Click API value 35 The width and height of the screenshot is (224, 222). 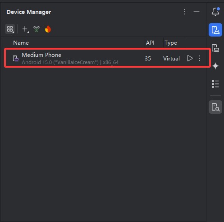148,58
